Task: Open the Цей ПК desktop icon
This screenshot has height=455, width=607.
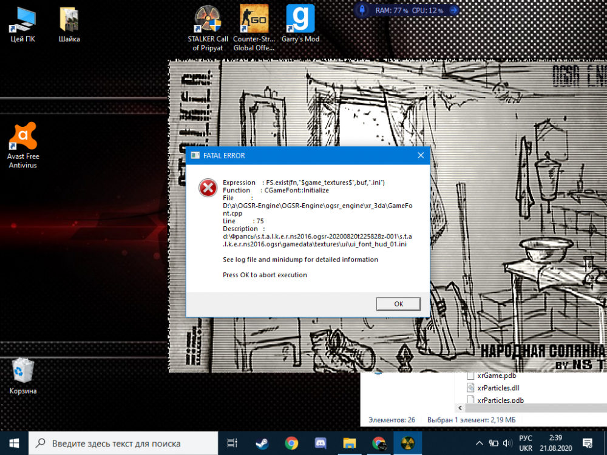Action: [x=23, y=25]
